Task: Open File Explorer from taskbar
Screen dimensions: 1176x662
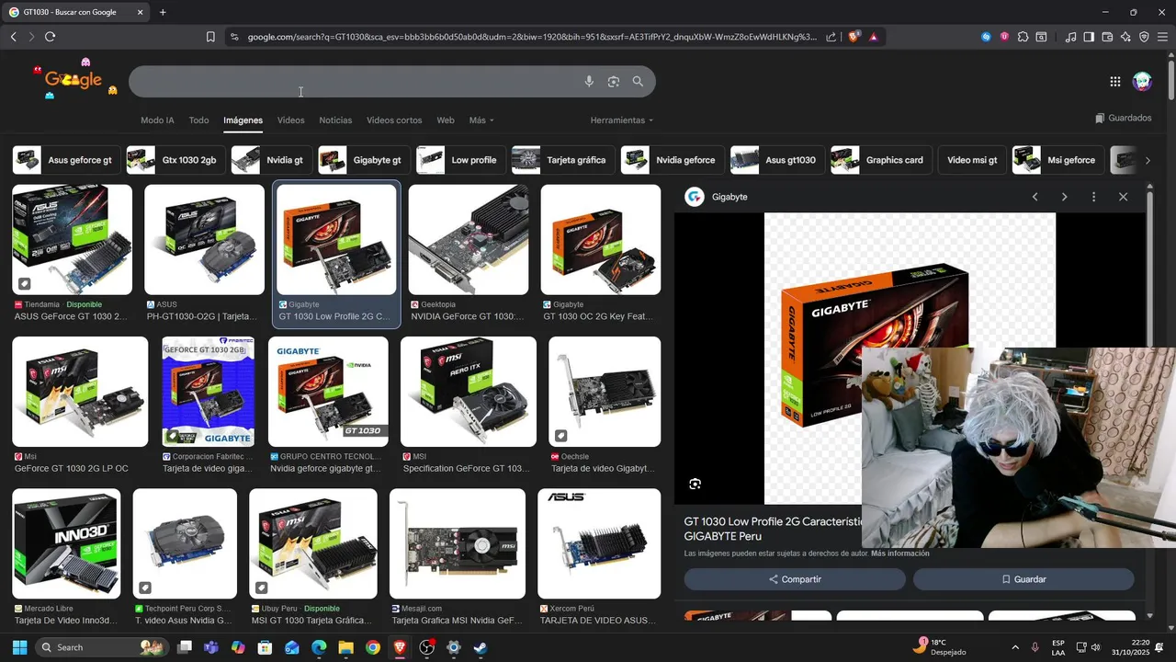Action: pos(345,647)
